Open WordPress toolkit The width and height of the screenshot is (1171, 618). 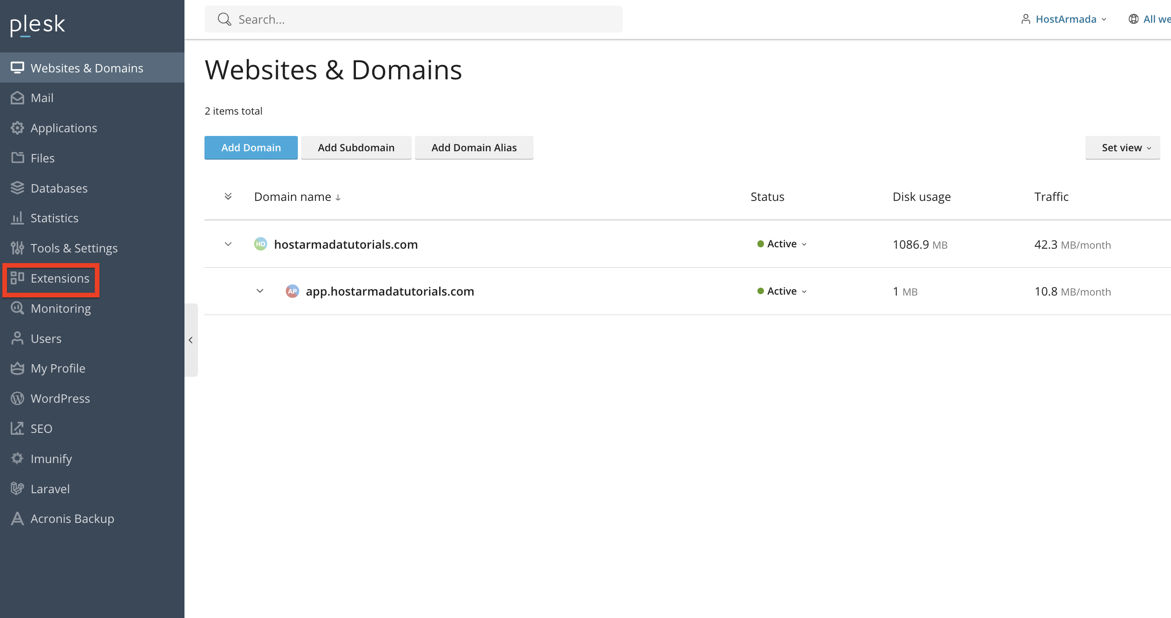pyautogui.click(x=92, y=398)
